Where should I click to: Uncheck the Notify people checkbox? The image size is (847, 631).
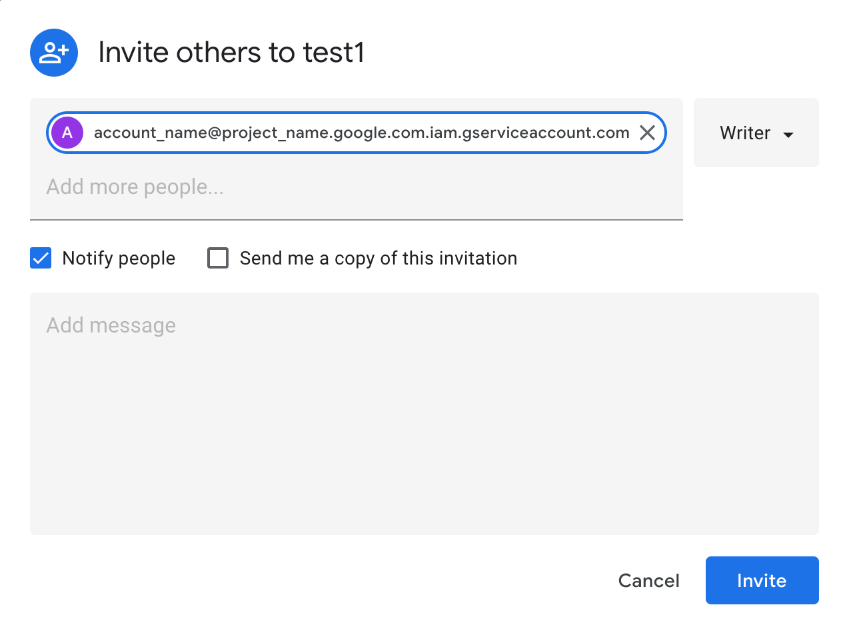tap(41, 258)
